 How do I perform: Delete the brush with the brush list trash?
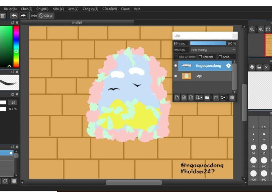[x=14, y=181]
